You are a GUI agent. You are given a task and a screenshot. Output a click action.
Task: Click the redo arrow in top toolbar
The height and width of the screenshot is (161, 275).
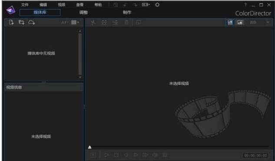[135, 5]
